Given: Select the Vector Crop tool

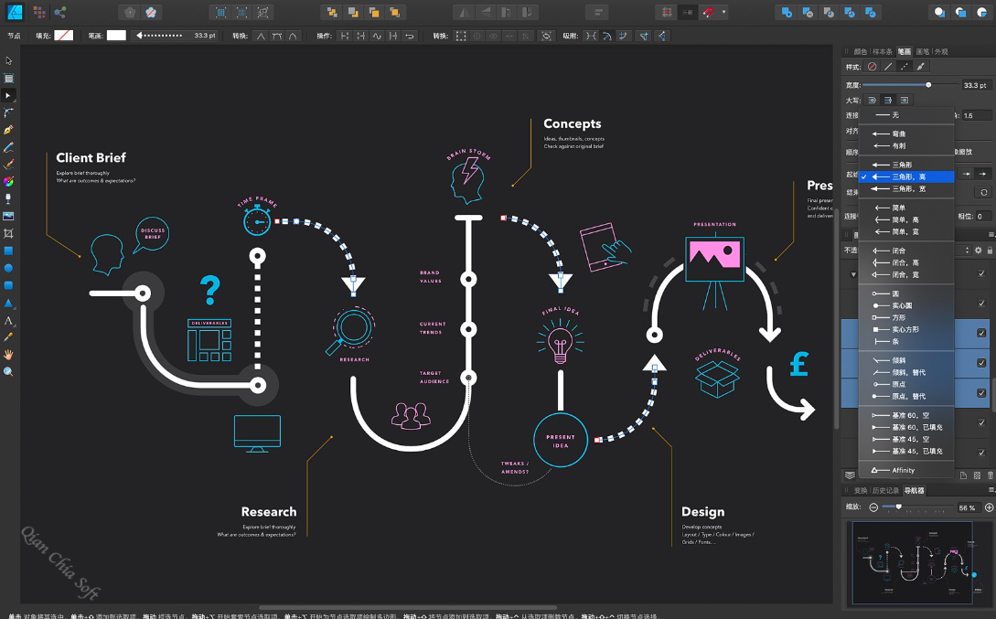Looking at the screenshot, I should (x=8, y=234).
